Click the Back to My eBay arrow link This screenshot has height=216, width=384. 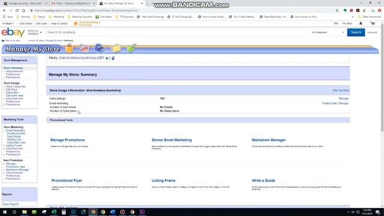click(11, 41)
